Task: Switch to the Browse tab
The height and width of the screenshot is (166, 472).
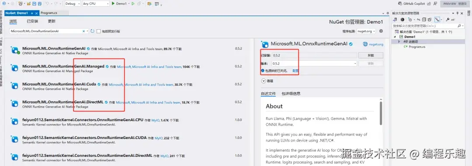Action: pos(13,21)
